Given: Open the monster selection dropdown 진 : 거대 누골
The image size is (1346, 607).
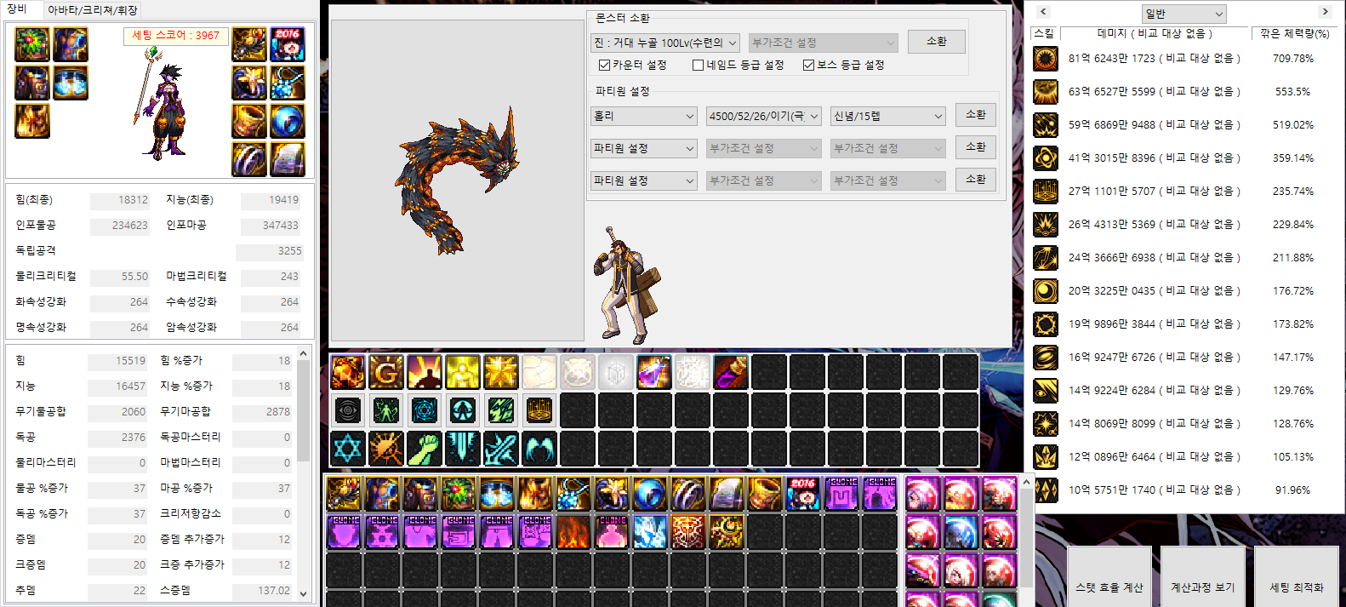Looking at the screenshot, I should pyautogui.click(x=665, y=43).
